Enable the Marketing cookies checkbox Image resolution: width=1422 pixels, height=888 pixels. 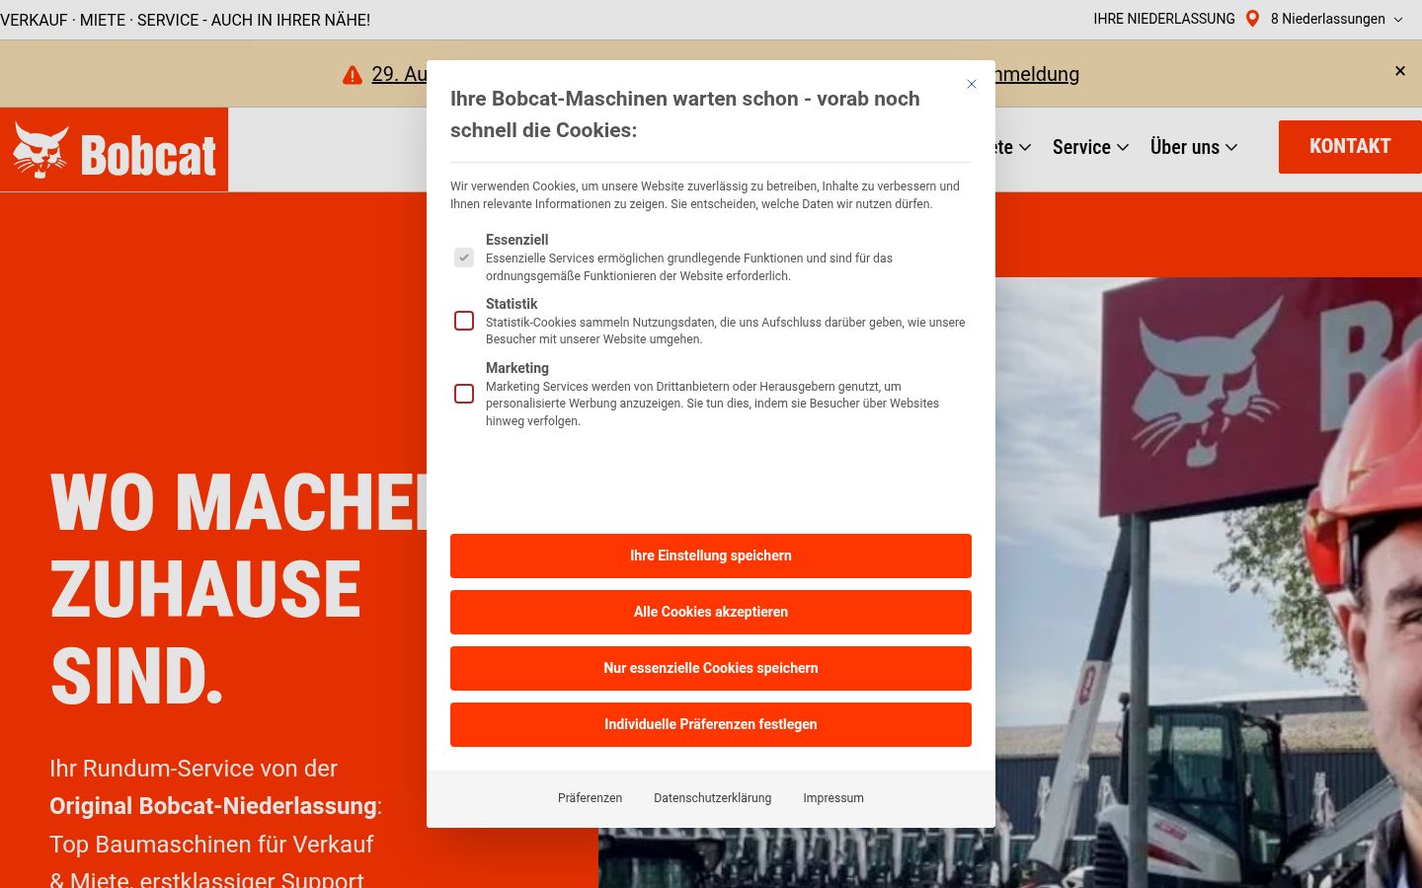[x=464, y=394]
